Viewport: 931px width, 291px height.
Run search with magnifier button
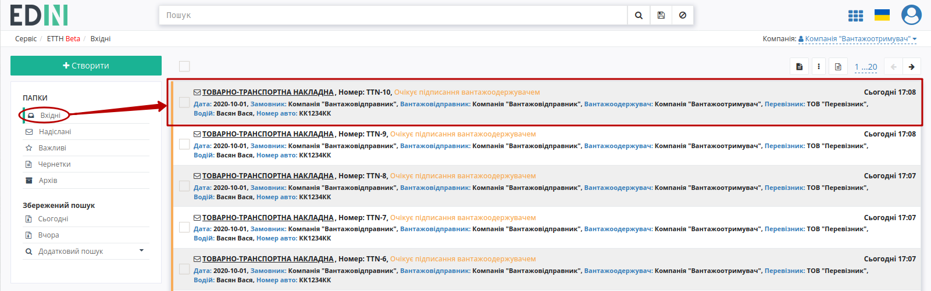(x=638, y=15)
